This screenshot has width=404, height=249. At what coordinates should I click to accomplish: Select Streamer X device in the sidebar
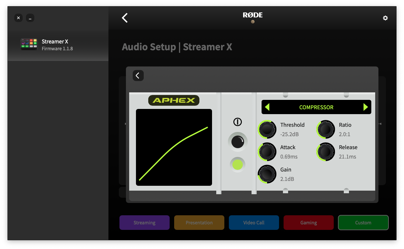point(58,45)
